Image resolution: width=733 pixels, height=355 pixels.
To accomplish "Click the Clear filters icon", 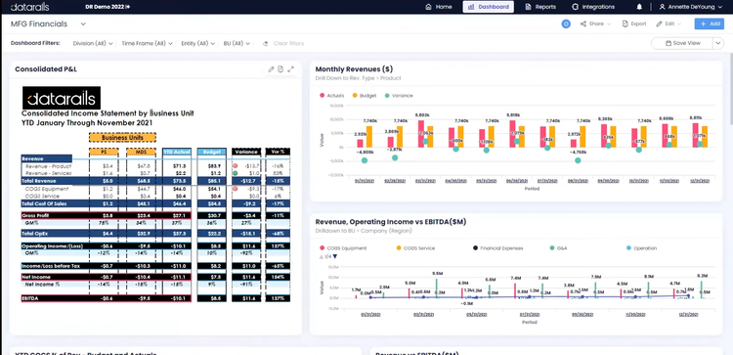I will click(266, 43).
